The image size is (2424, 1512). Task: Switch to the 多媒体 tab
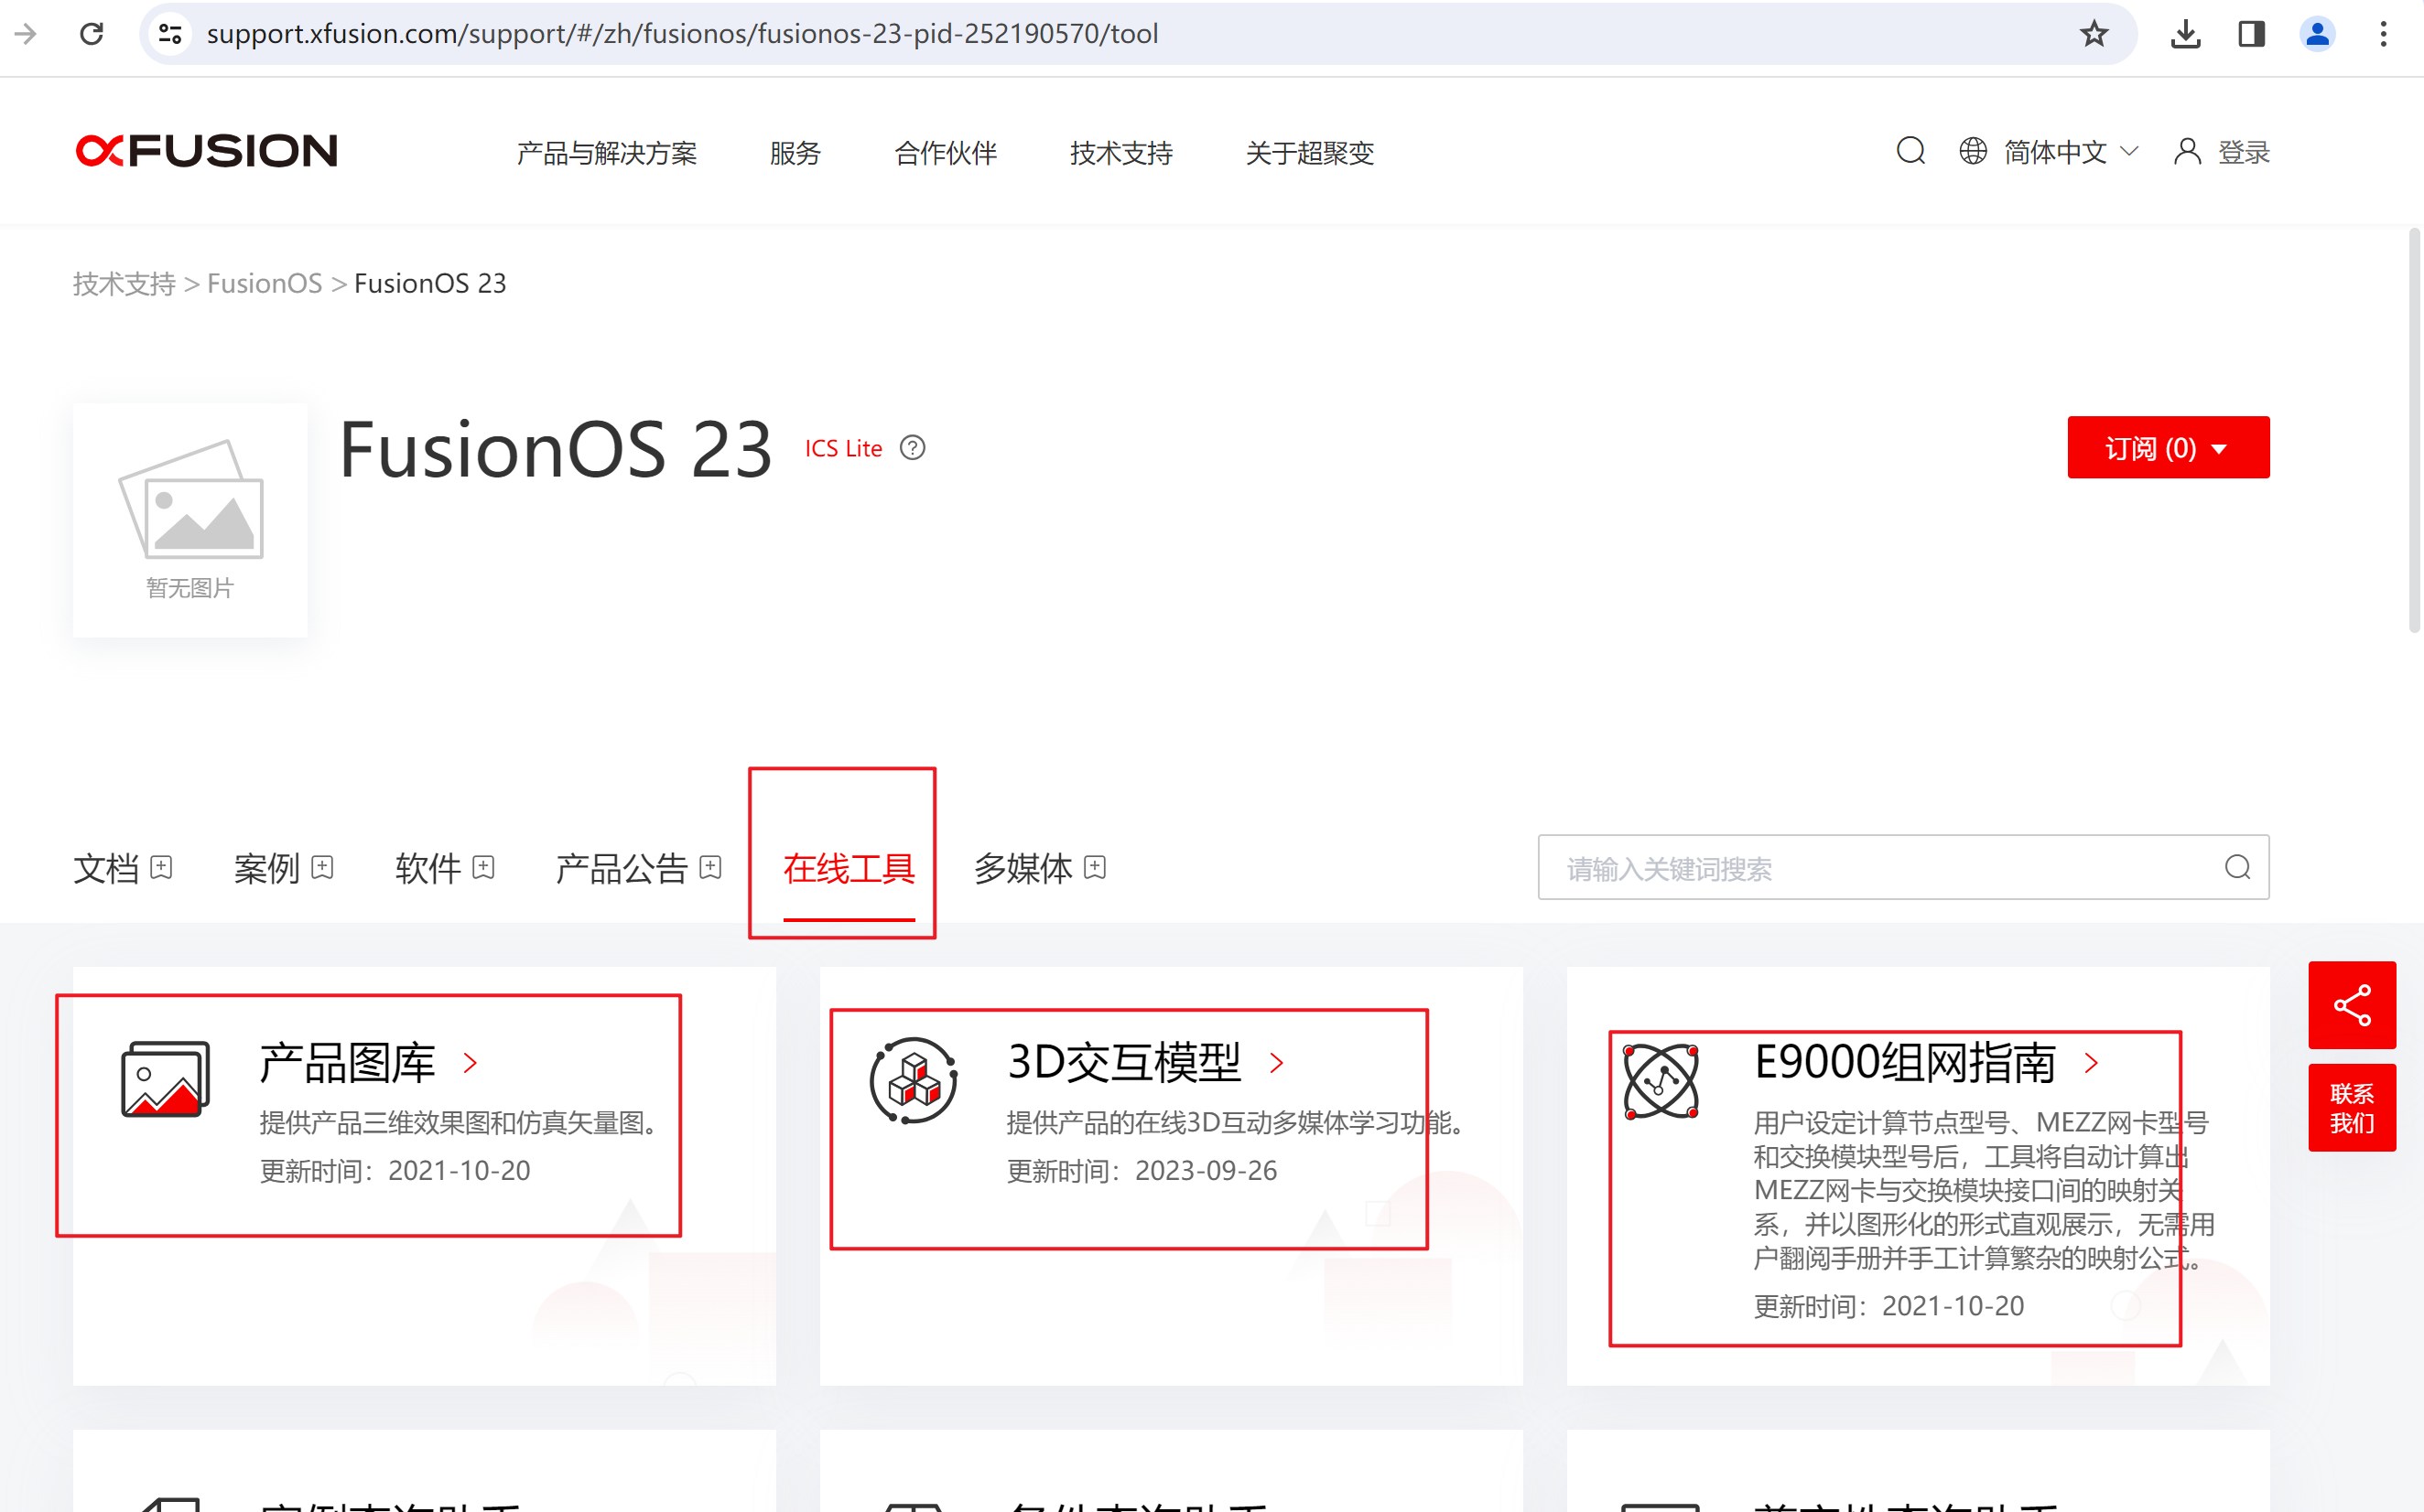click(1023, 868)
